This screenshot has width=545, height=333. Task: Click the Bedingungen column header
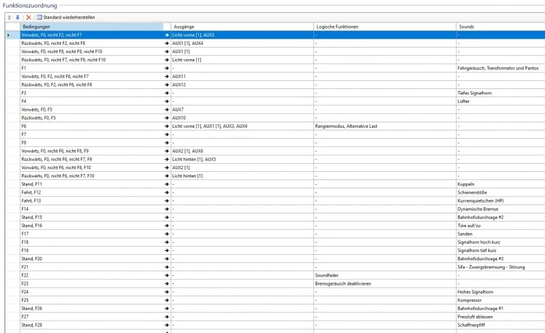[92, 27]
